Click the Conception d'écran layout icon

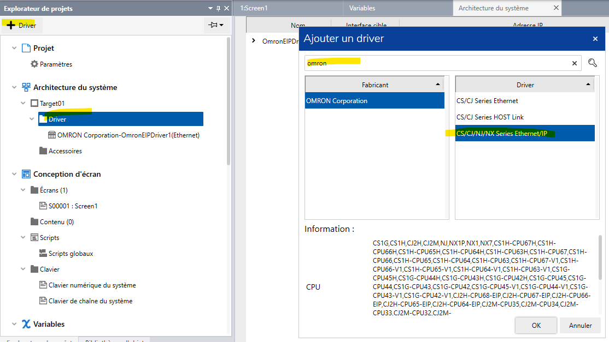click(x=26, y=174)
